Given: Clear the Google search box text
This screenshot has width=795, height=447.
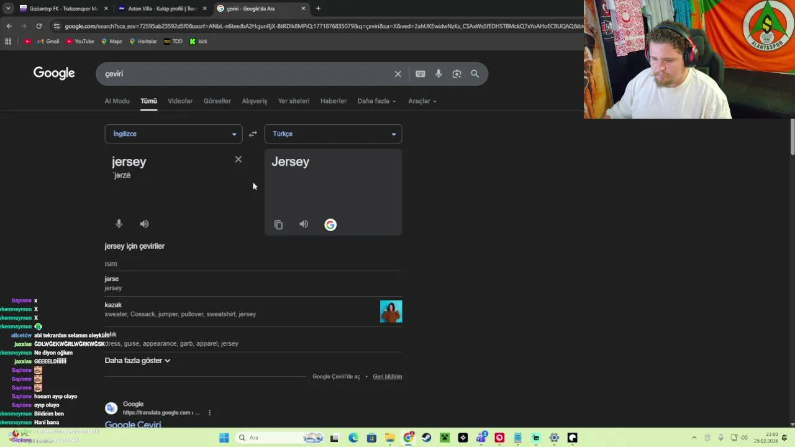Looking at the screenshot, I should (398, 74).
